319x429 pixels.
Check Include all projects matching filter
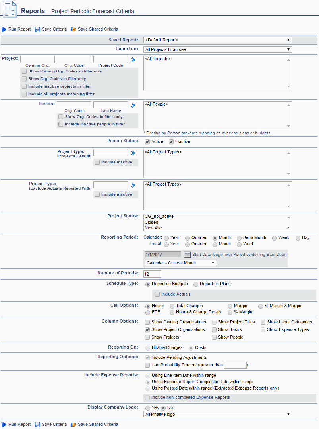(x=24, y=94)
